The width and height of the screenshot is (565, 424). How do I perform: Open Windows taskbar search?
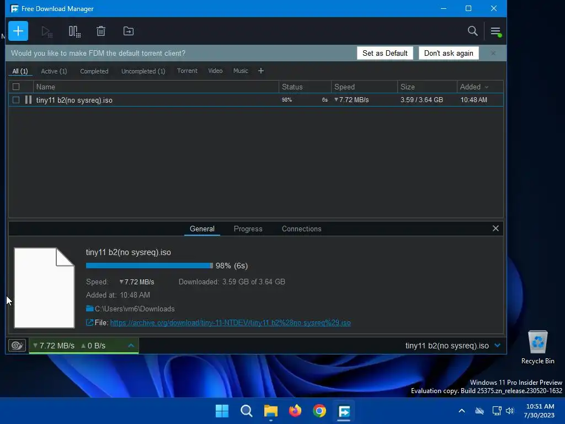247,411
